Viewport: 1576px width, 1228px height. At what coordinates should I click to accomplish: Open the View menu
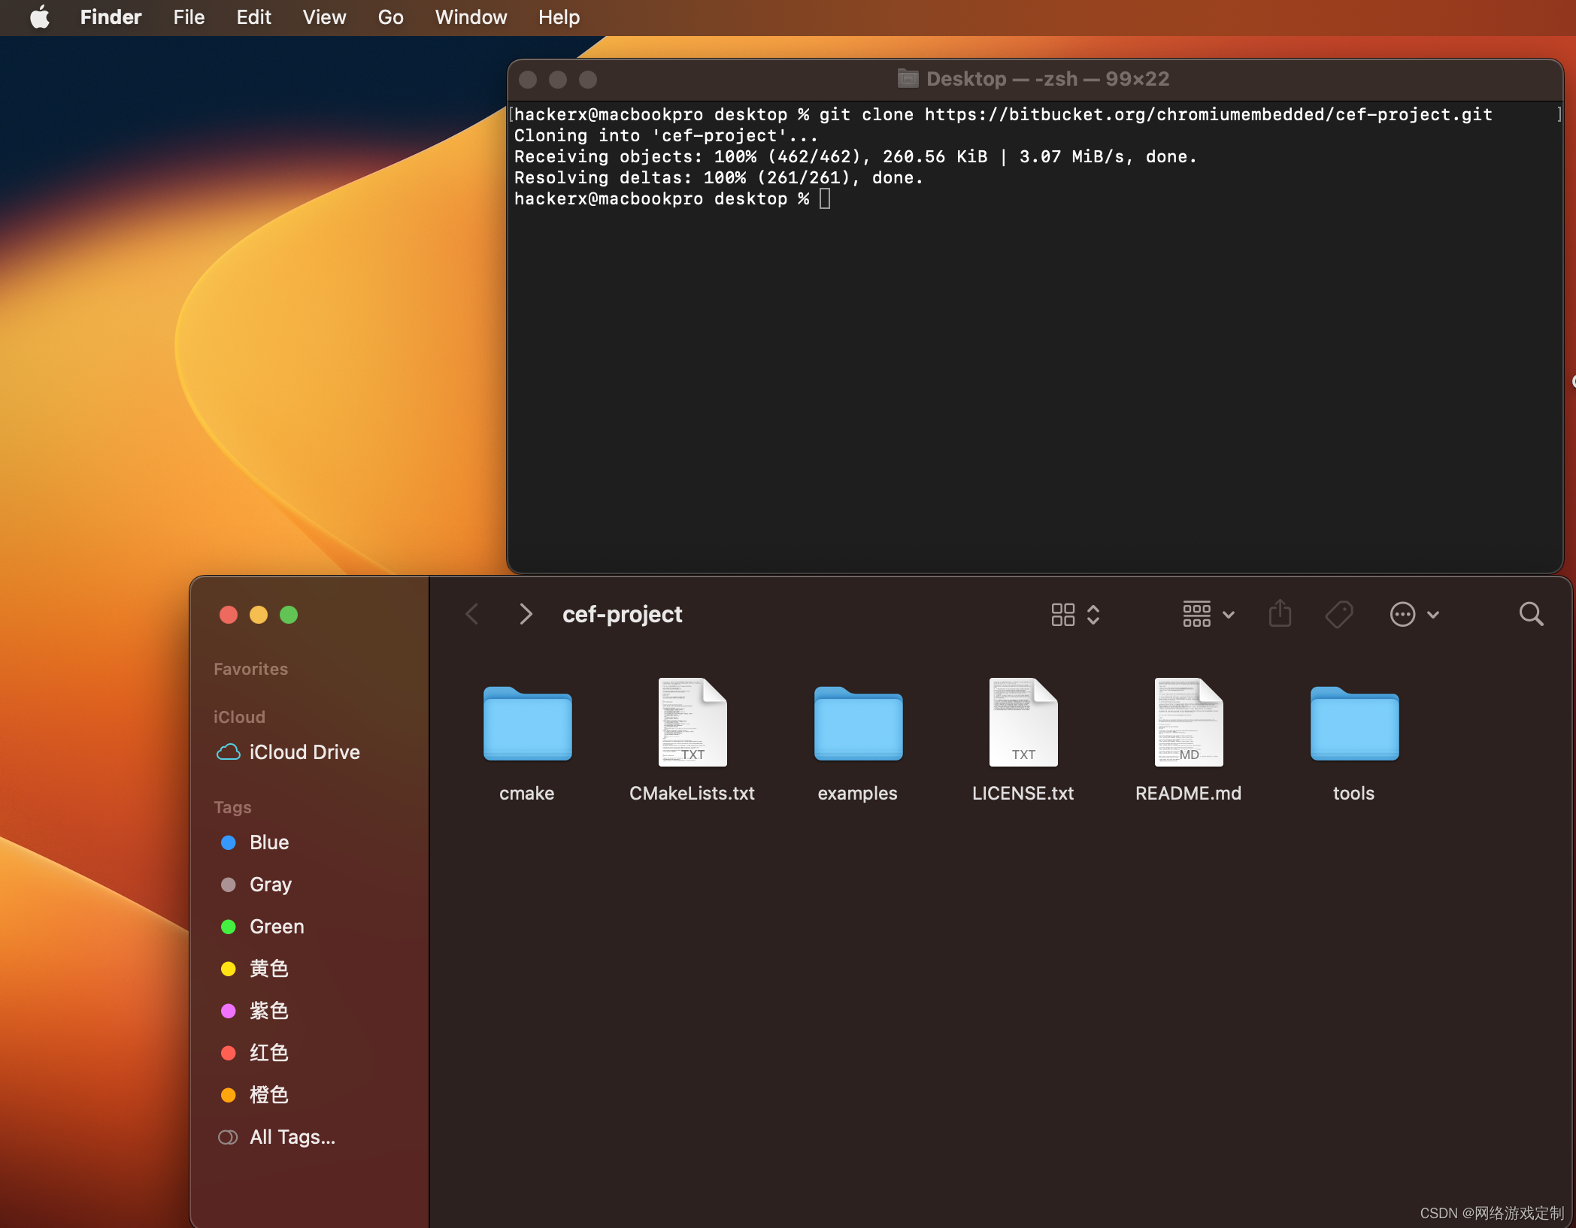(x=324, y=17)
